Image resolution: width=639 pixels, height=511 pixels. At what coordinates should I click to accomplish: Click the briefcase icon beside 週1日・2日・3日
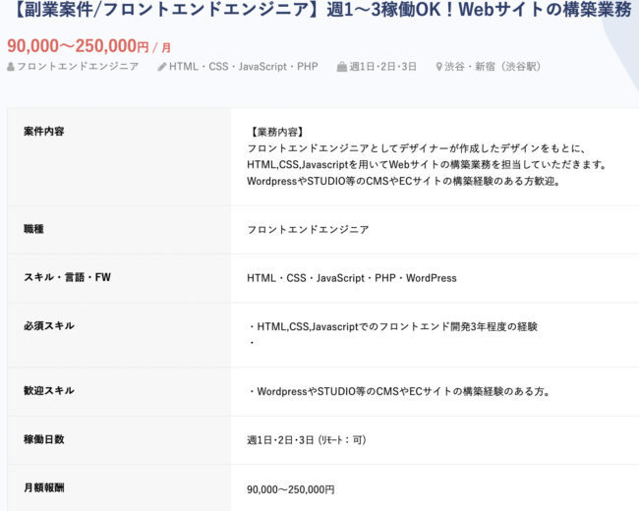341,67
